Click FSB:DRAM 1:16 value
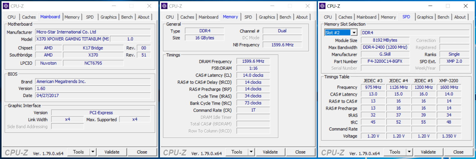The image size is (476, 159). click(x=253, y=68)
